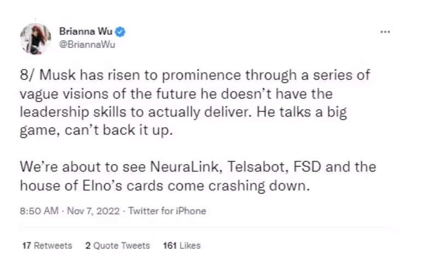Click the Twitter for iPhone source label

click(167, 210)
